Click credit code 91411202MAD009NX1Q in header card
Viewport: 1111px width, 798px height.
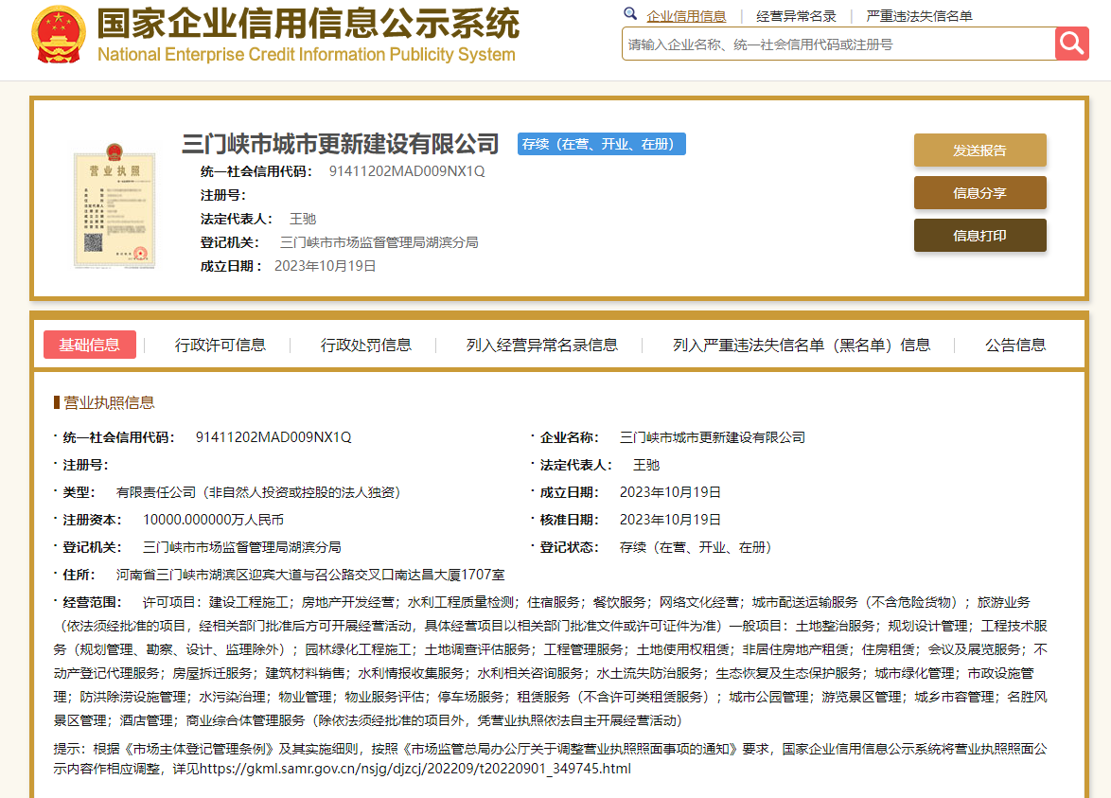coord(407,170)
